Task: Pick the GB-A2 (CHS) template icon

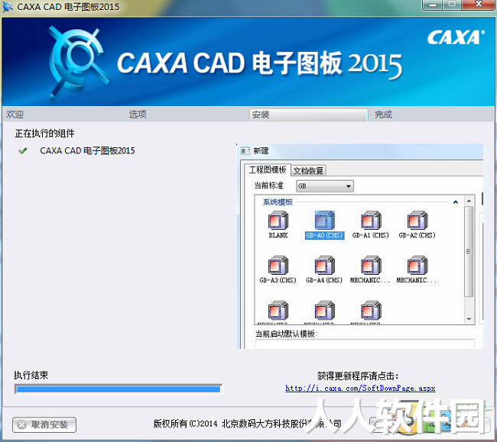Action: 417,220
